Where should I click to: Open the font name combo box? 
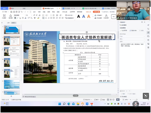[x=19, y=15]
